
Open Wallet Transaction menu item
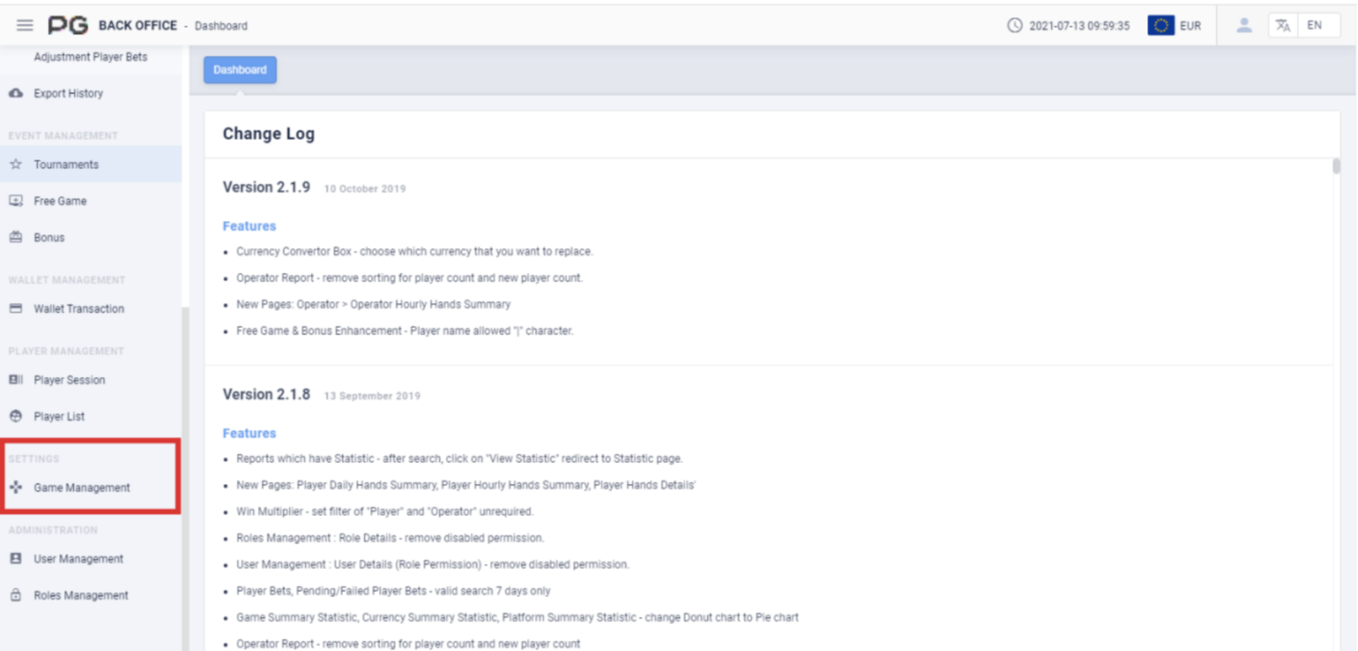pyautogui.click(x=78, y=309)
